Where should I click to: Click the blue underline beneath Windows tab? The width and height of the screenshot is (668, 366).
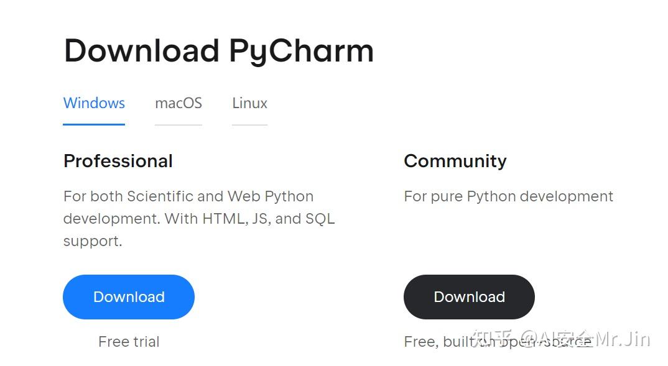94,124
